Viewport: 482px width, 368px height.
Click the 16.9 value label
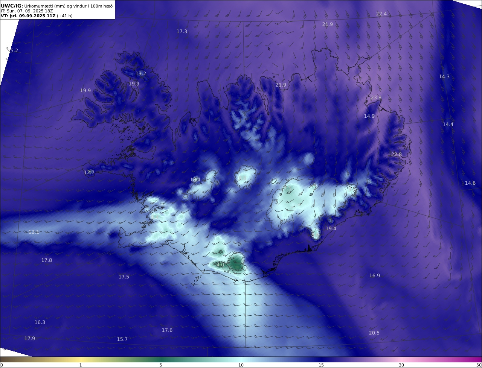[x=375, y=276]
